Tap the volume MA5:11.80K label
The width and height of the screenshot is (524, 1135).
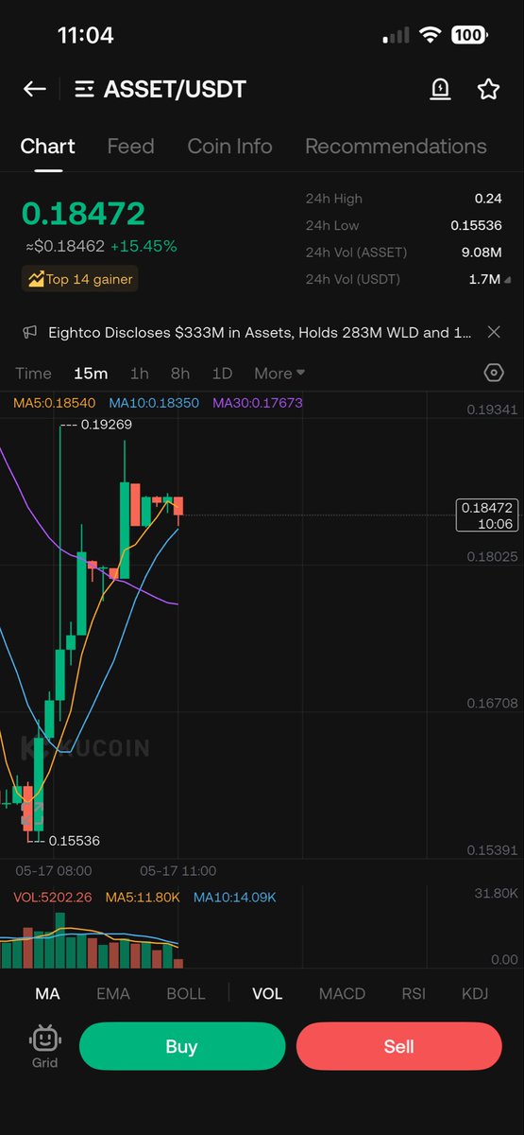(x=143, y=897)
